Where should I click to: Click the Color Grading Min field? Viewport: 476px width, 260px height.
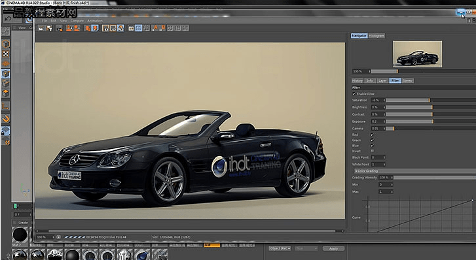386,184
